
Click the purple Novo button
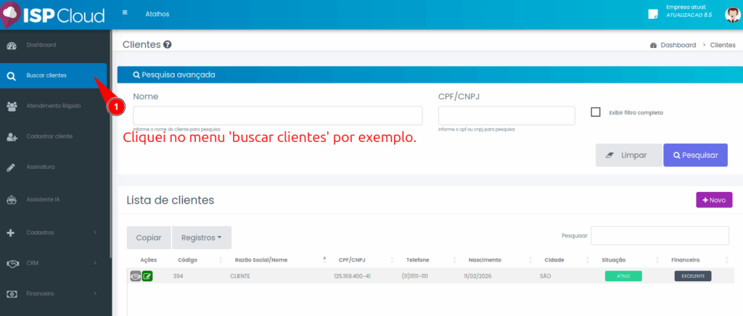[x=713, y=200]
